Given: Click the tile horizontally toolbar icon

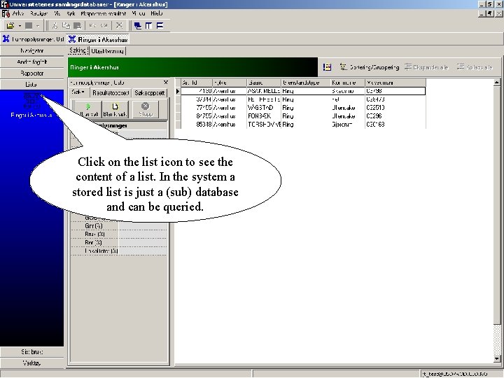Looking at the screenshot, I should click(160, 26).
